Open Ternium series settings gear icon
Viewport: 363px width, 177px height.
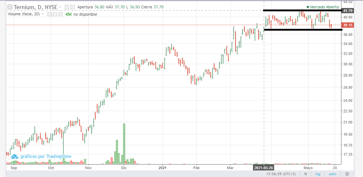click(72, 7)
